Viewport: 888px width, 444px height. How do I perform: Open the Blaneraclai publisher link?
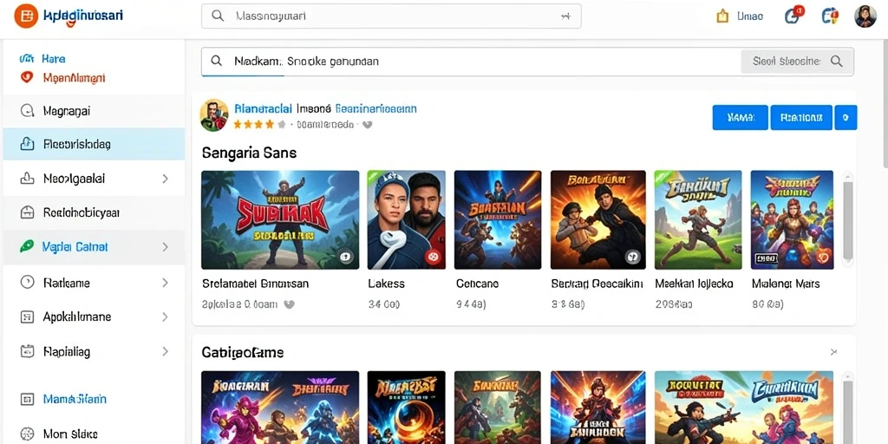(263, 108)
